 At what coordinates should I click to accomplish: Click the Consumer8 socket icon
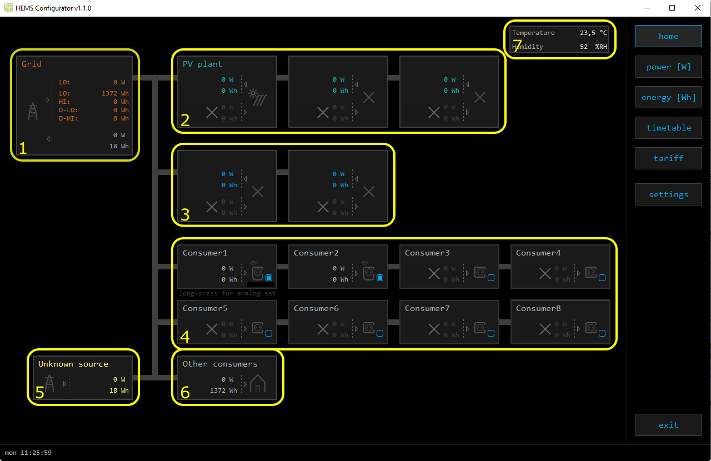590,328
